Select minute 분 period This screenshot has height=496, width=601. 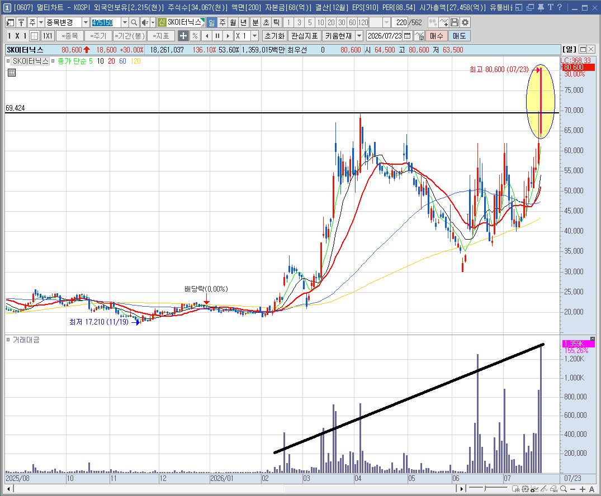[255, 22]
